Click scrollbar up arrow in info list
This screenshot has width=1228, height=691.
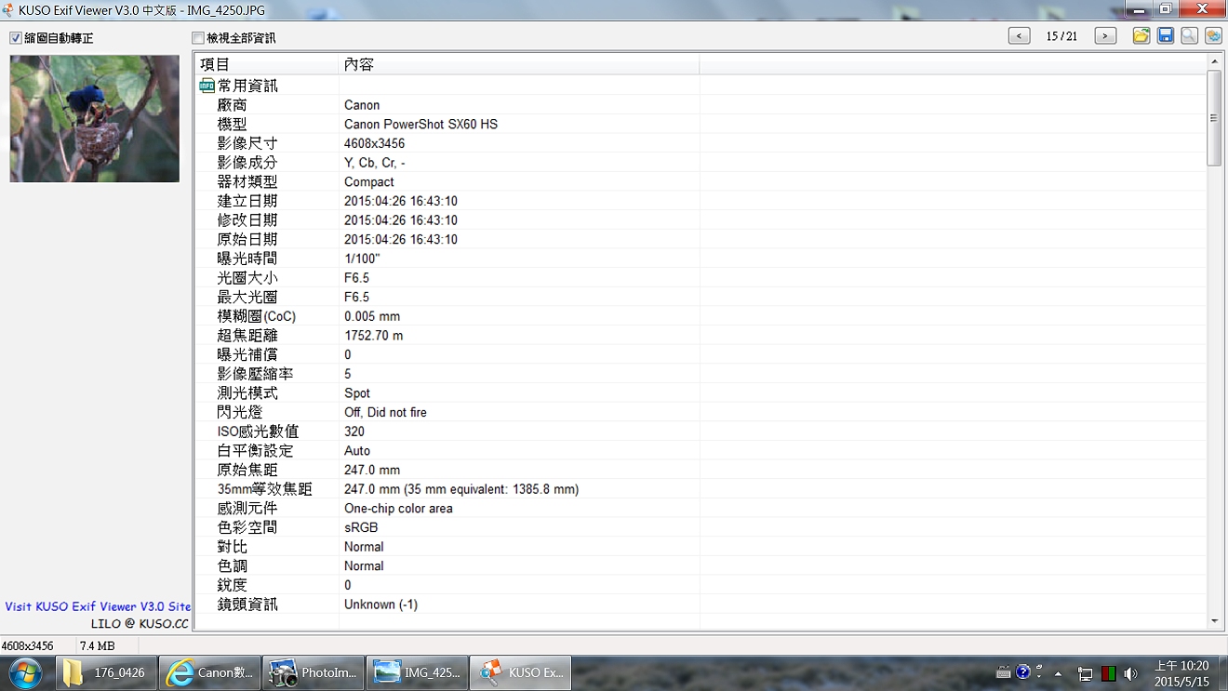(1214, 61)
